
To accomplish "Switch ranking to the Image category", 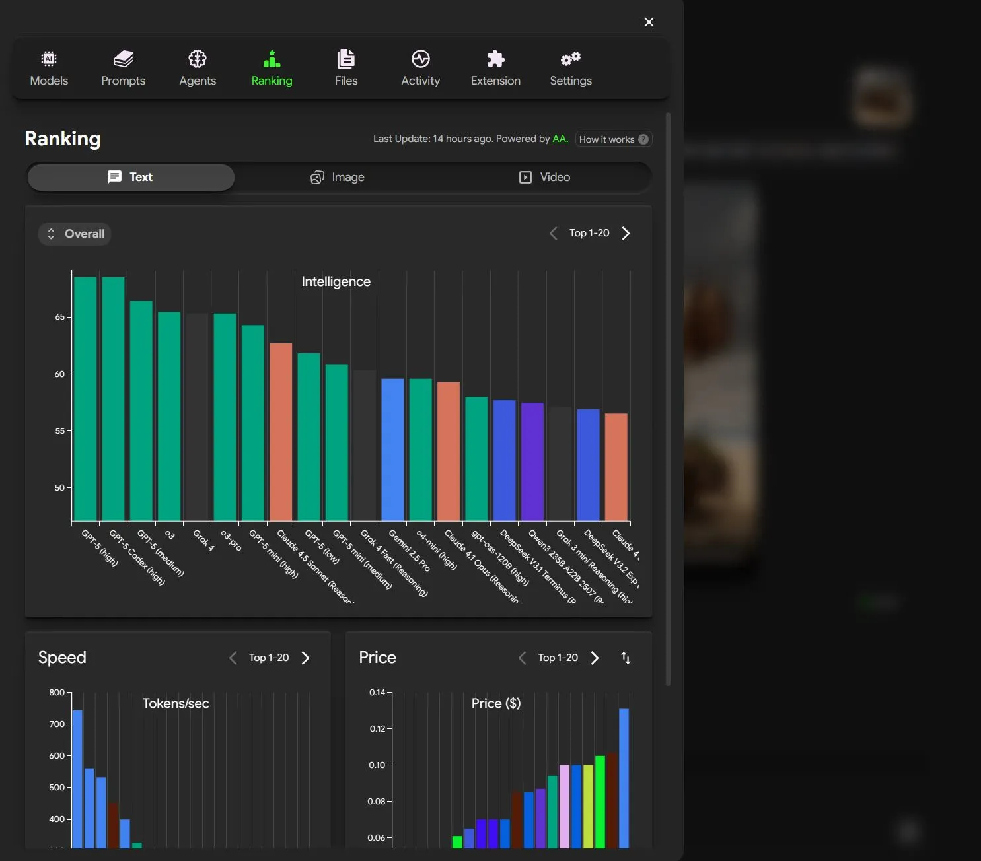I will tap(337, 177).
